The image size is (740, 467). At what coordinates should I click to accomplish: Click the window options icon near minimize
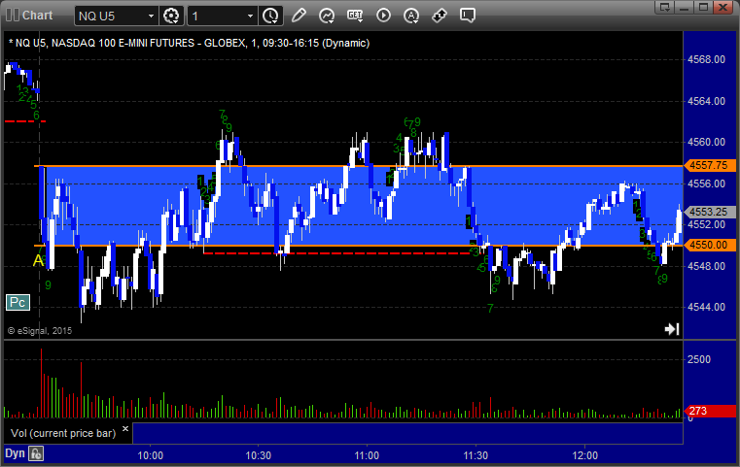coord(665,7)
